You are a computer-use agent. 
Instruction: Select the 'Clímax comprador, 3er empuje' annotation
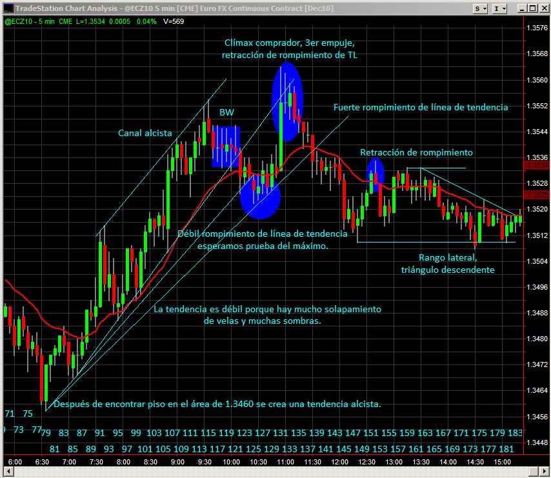290,43
